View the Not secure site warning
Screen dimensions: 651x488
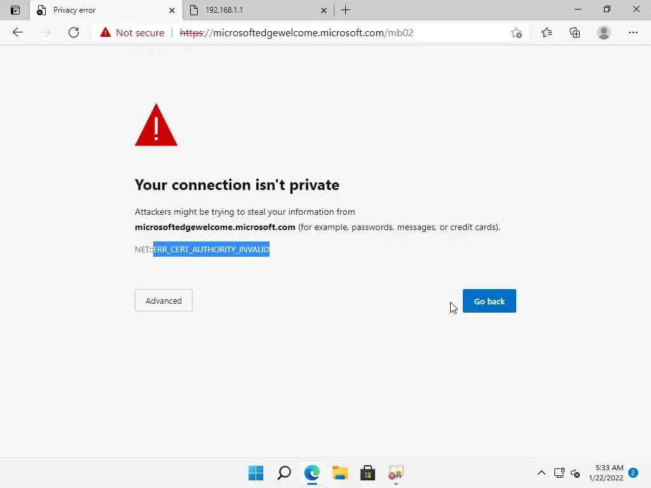click(x=132, y=32)
